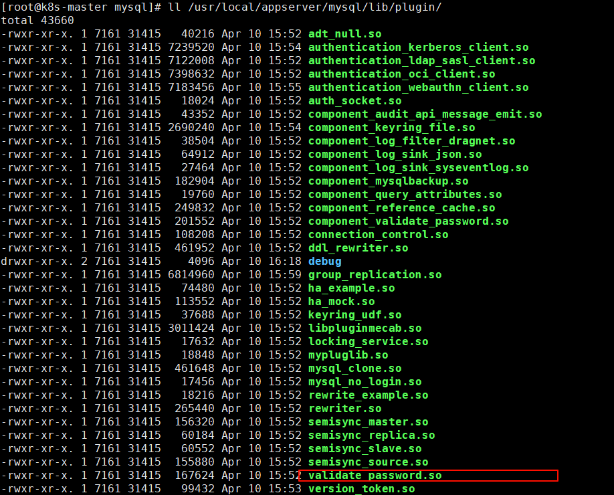Select mysql_clone.so in the listing
Screen dimensions: 614x495
[x=354, y=369]
